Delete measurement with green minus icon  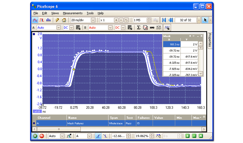(x=194, y=136)
